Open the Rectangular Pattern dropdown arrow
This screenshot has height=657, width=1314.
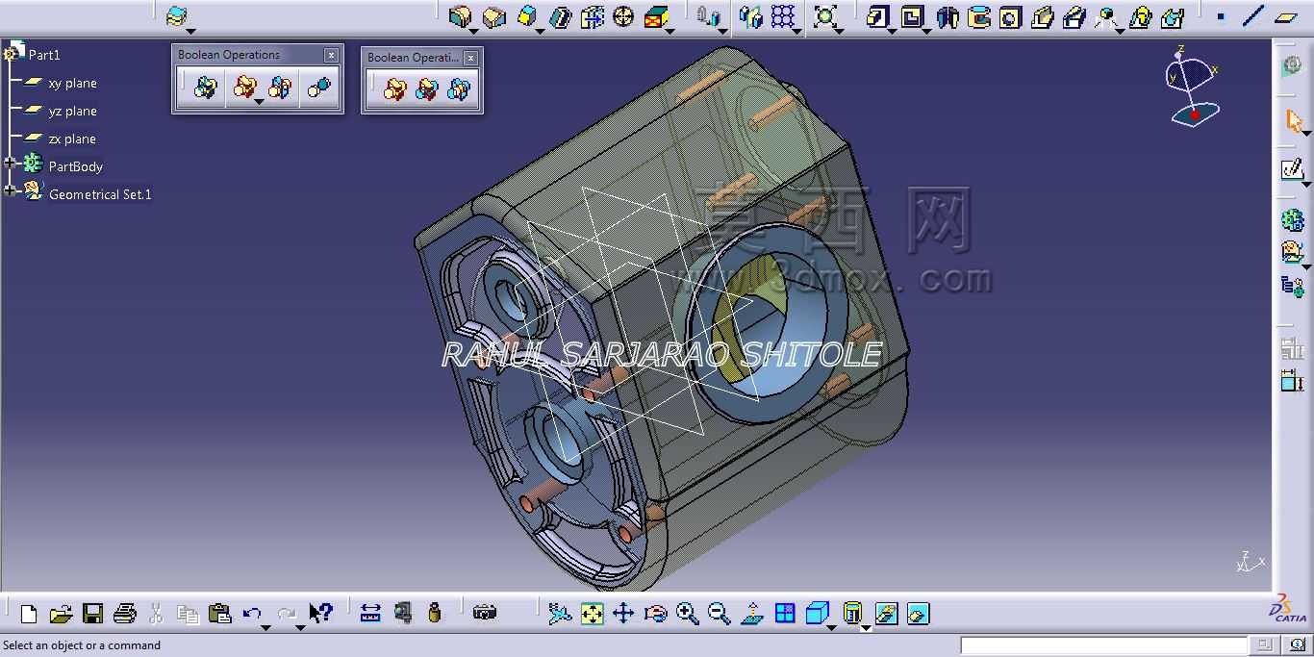tap(798, 30)
